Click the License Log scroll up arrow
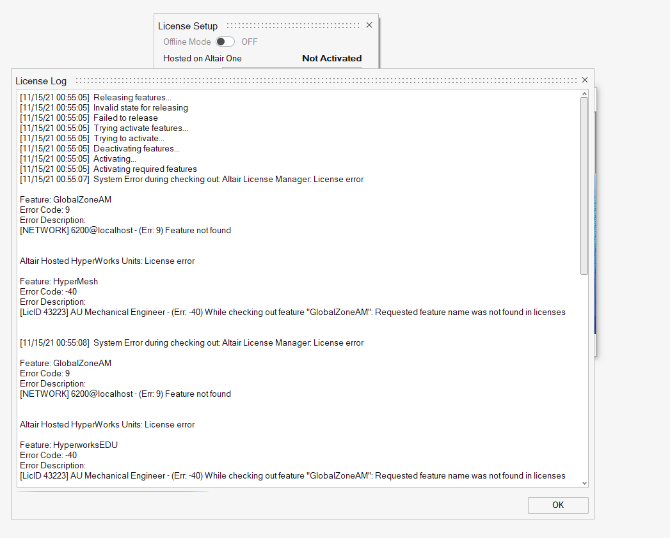670x538 pixels. coord(584,93)
